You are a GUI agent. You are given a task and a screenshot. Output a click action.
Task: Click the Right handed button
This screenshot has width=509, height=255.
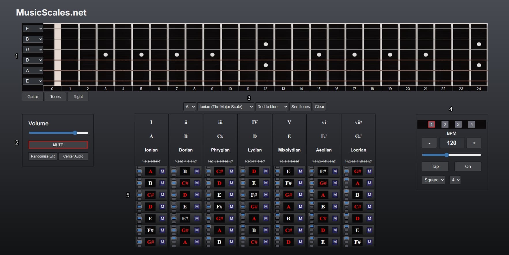pos(78,97)
